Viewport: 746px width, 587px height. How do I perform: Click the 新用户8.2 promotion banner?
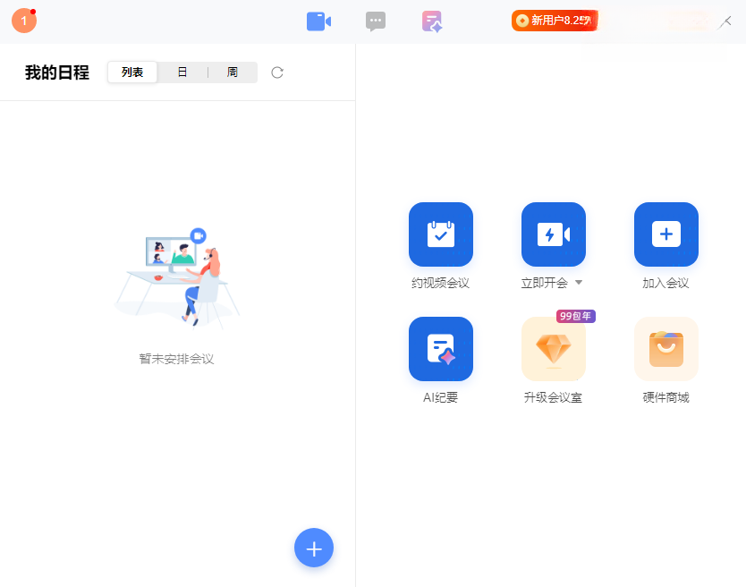pyautogui.click(x=554, y=21)
